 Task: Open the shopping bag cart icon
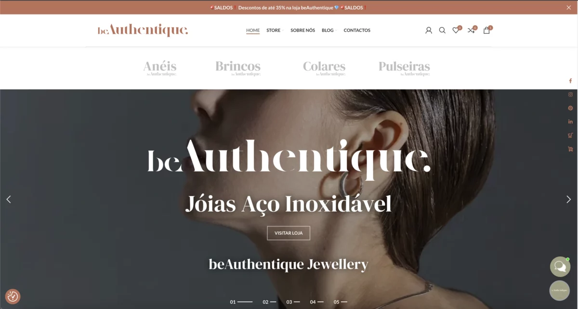click(x=486, y=30)
